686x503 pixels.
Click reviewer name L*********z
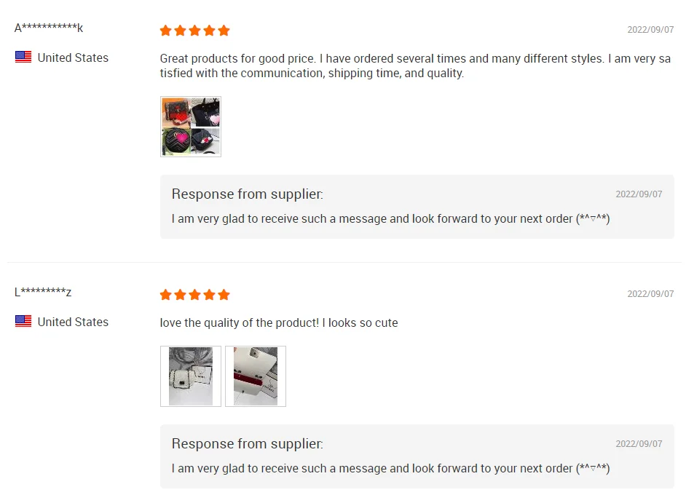pos(43,293)
